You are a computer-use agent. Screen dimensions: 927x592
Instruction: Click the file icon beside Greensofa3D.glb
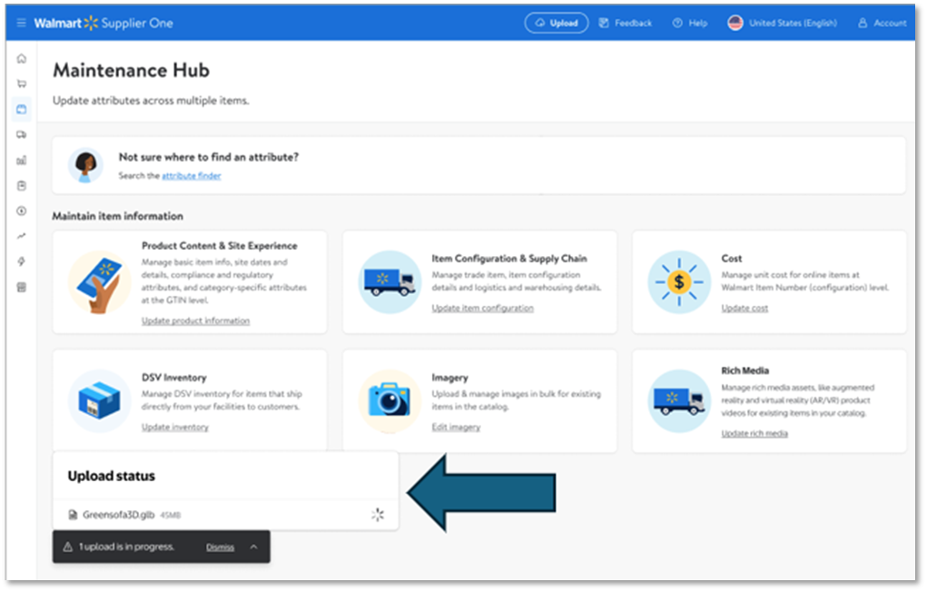73,515
